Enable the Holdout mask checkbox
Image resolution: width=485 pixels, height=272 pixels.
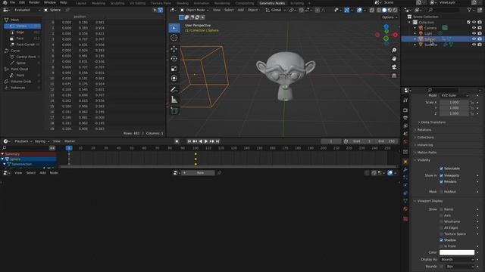click(x=441, y=192)
